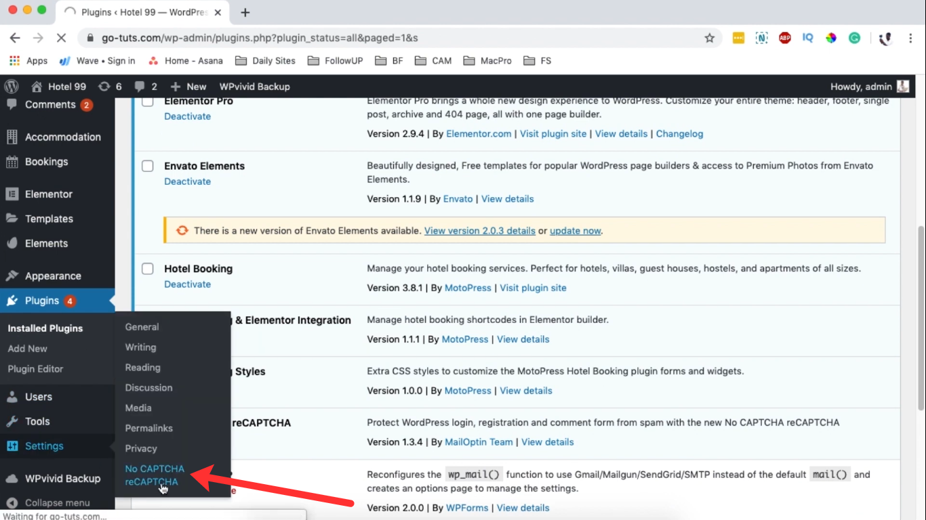This screenshot has height=520, width=926.
Task: Open the Daily Sites bookmark folder
Action: 265,60
